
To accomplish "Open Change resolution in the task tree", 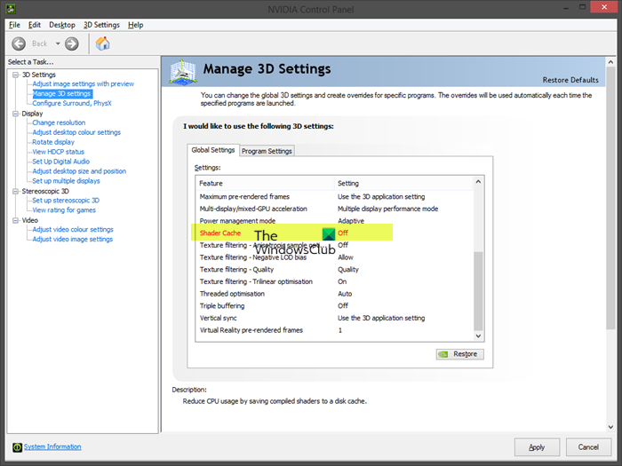I will click(x=59, y=122).
